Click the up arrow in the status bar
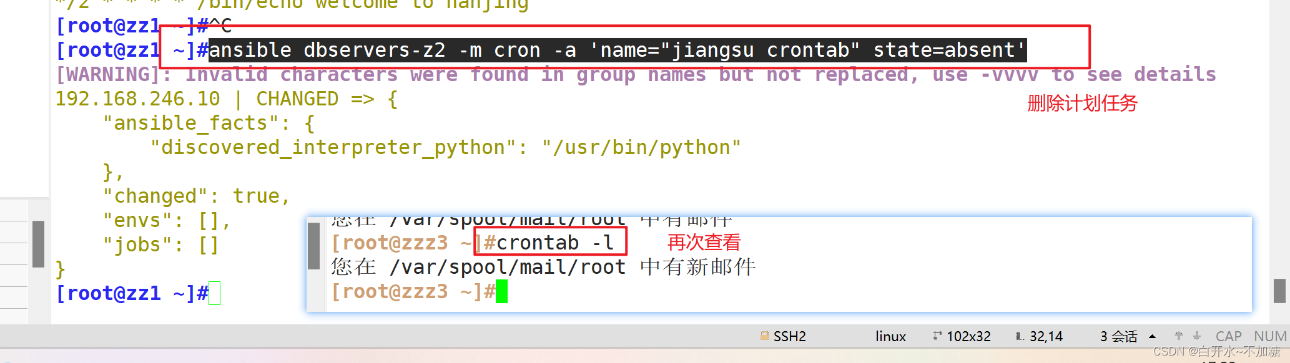 1178,336
